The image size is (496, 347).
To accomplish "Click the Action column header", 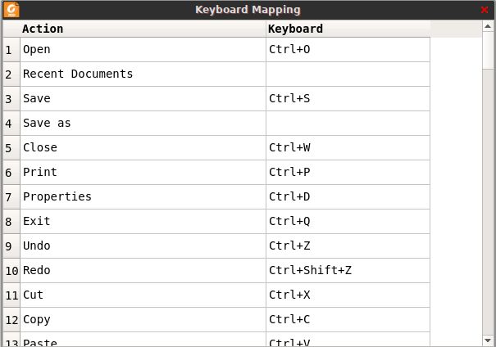I will 143,29.
